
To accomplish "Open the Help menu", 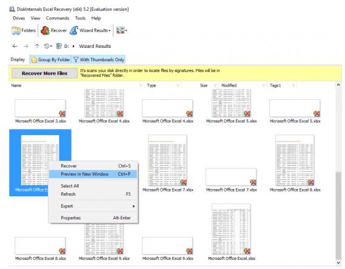I will pos(96,18).
